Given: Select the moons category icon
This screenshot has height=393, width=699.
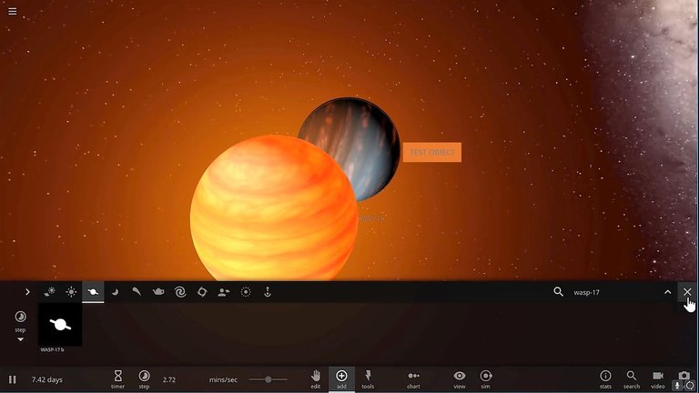Looking at the screenshot, I should tap(115, 292).
